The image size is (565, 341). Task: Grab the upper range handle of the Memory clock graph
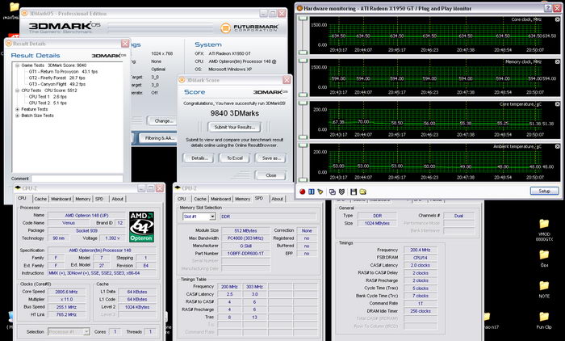(x=303, y=61)
